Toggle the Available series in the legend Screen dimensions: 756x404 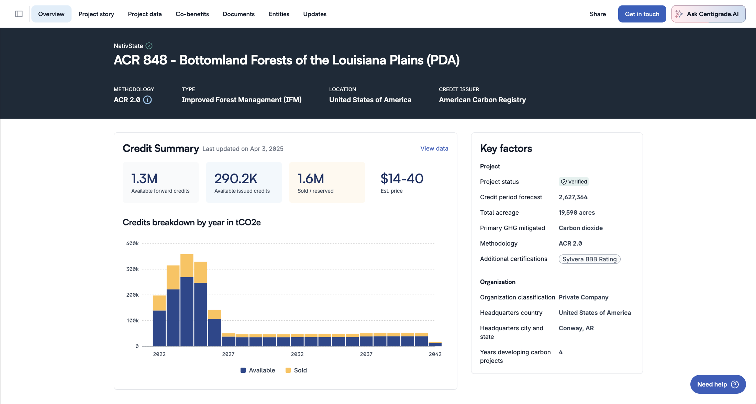click(258, 370)
